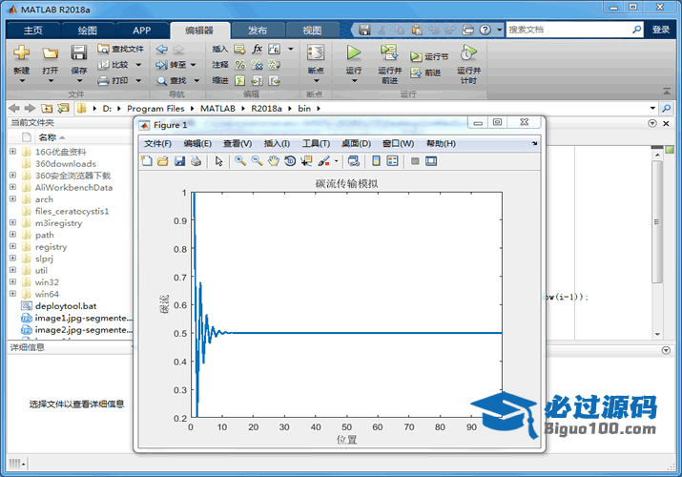Viewport: 682px width, 477px height.
Task: Click the fx insert function icon
Action: [x=257, y=49]
